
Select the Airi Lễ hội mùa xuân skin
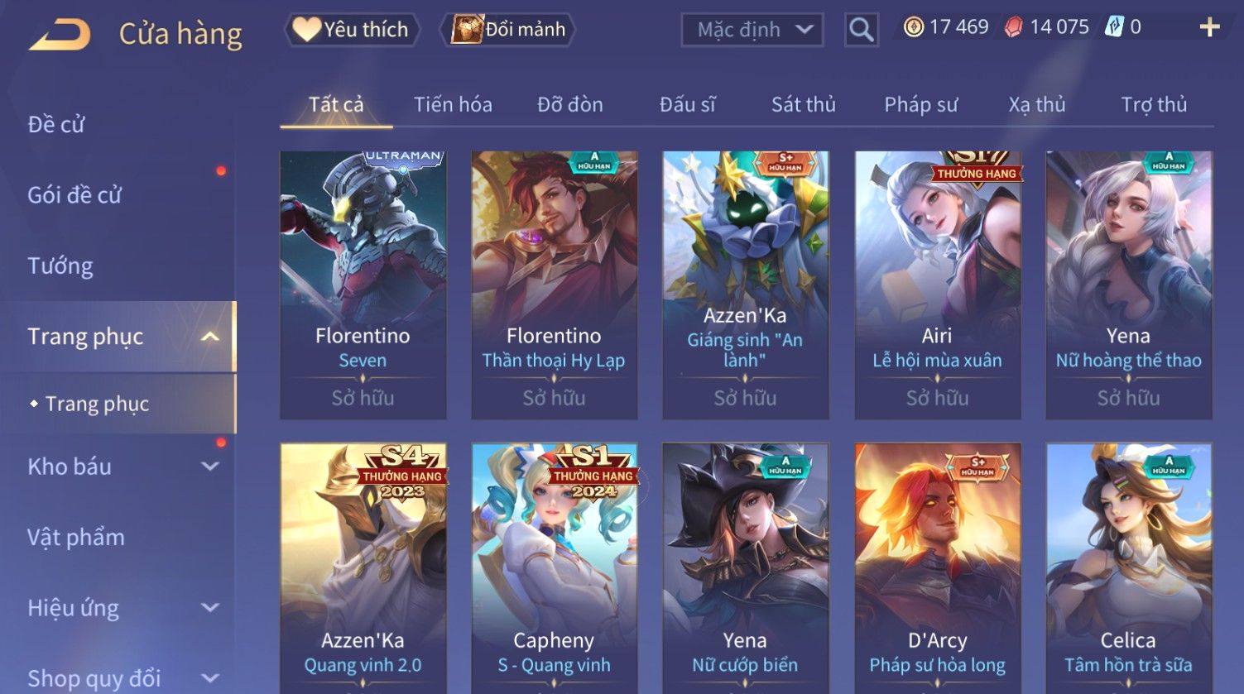(937, 285)
